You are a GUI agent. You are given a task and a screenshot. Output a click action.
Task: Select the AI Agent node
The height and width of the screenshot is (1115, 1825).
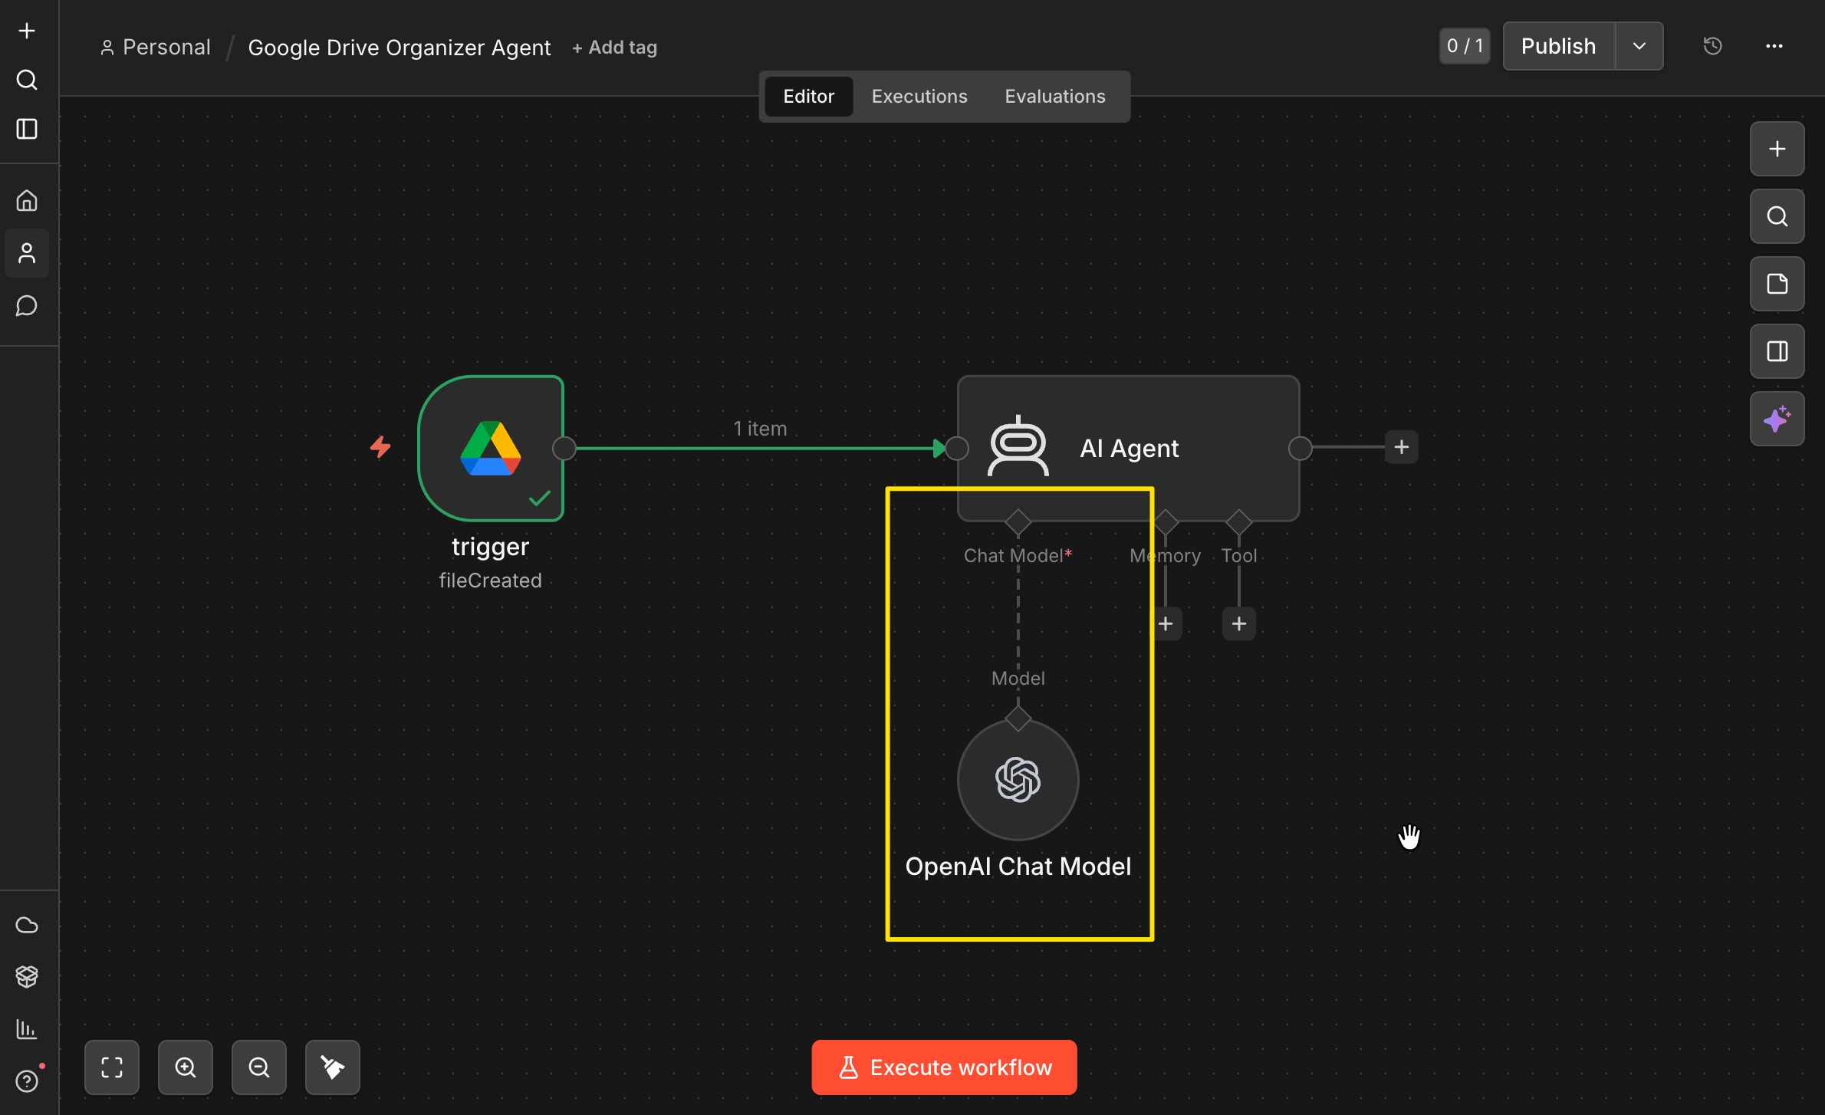[1129, 449]
